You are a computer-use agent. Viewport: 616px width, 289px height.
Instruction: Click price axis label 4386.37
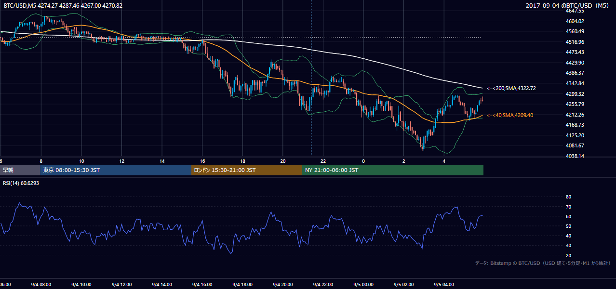pos(575,73)
